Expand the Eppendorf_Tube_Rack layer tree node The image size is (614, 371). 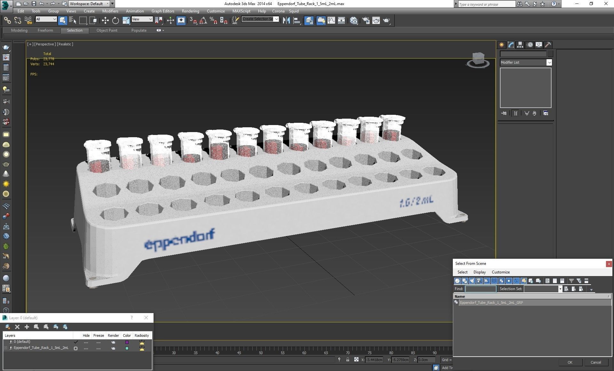click(5, 348)
